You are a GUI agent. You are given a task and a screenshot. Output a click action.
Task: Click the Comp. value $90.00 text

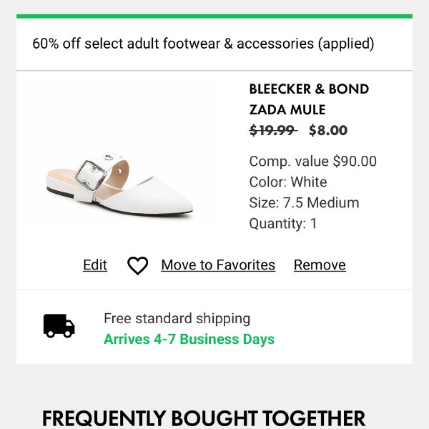[312, 161]
